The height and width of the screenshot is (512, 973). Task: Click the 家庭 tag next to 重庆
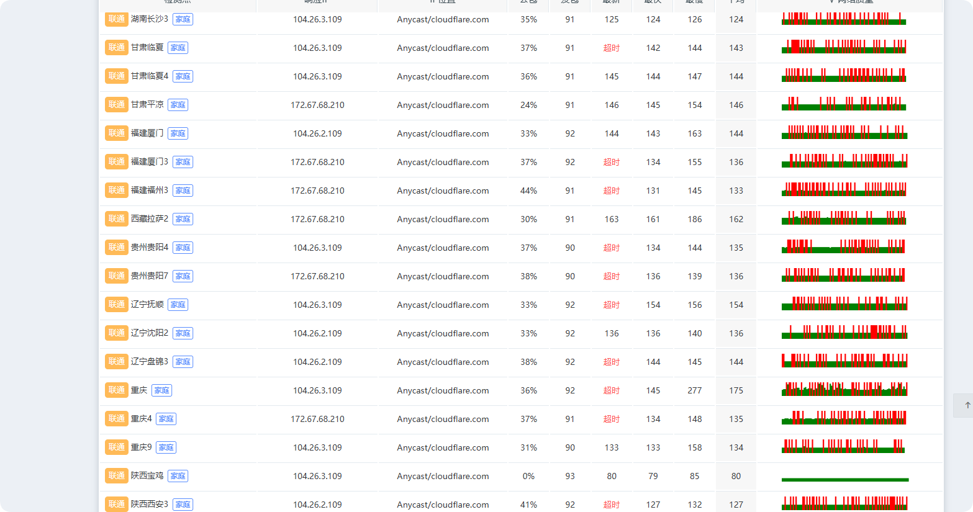click(161, 390)
